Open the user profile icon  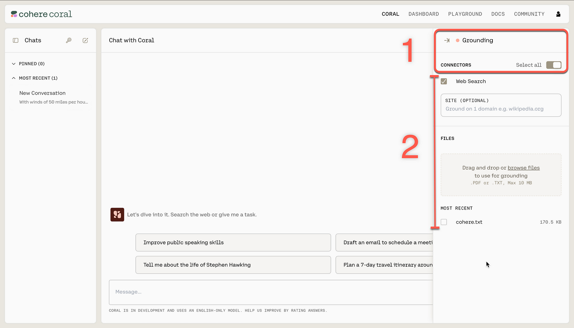click(x=558, y=14)
